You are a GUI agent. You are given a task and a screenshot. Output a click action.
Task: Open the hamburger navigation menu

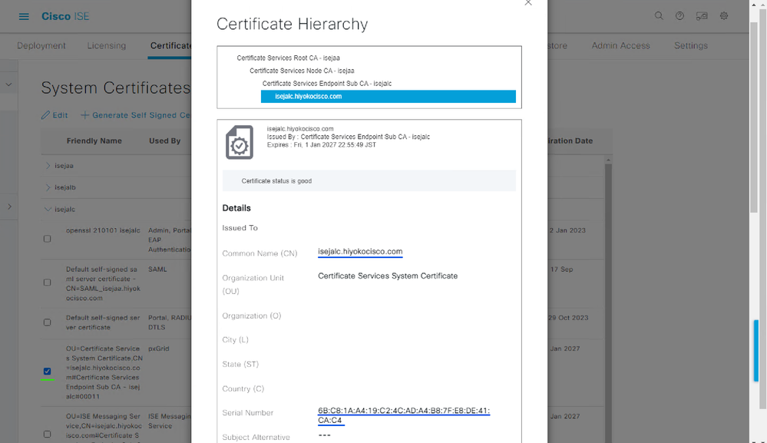(24, 17)
